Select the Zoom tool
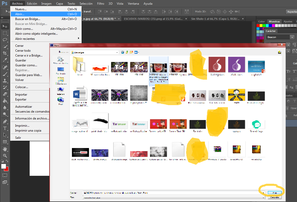 5,155
